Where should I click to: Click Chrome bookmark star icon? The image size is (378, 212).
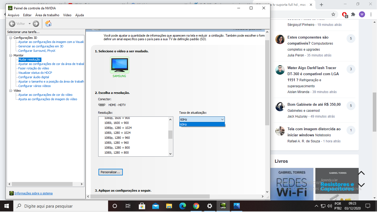pos(333,14)
